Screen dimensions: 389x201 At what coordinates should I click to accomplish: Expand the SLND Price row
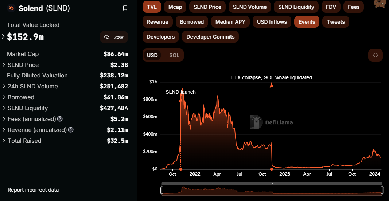tap(4, 65)
